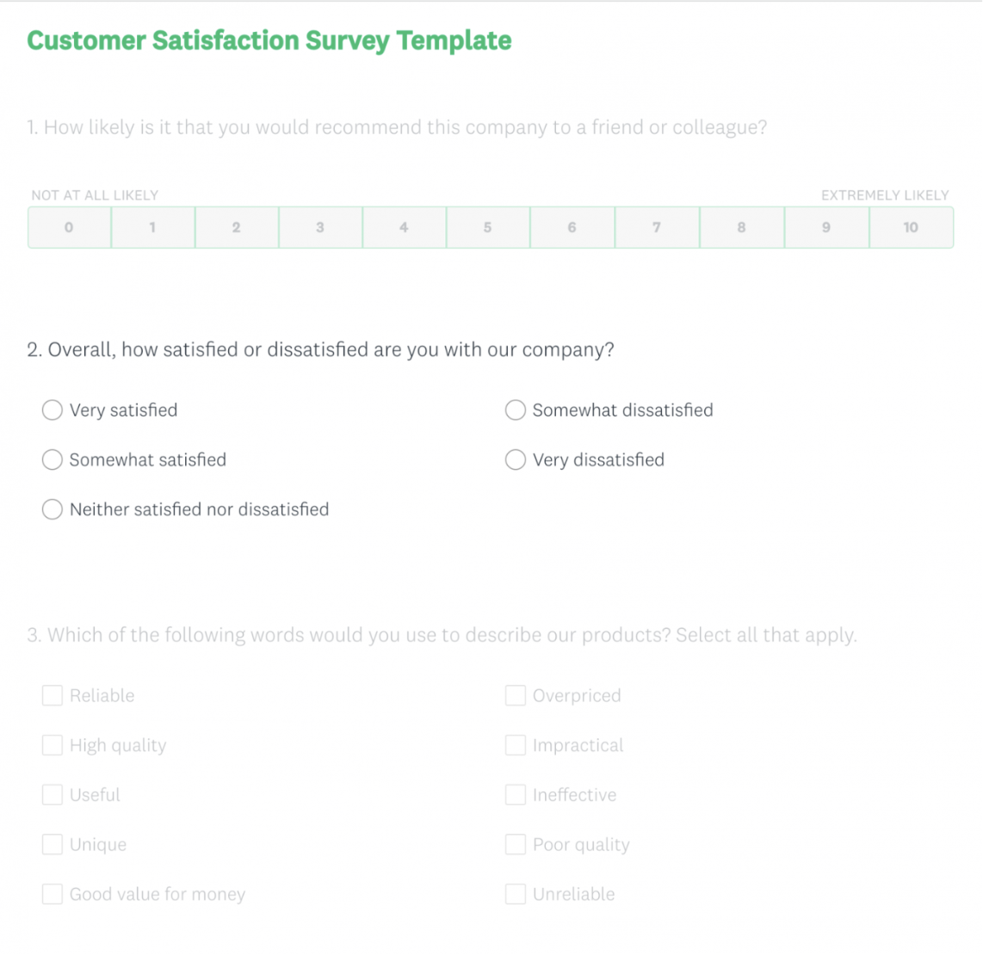
Task: Tick the Ineffective checkbox
Action: pos(516,795)
